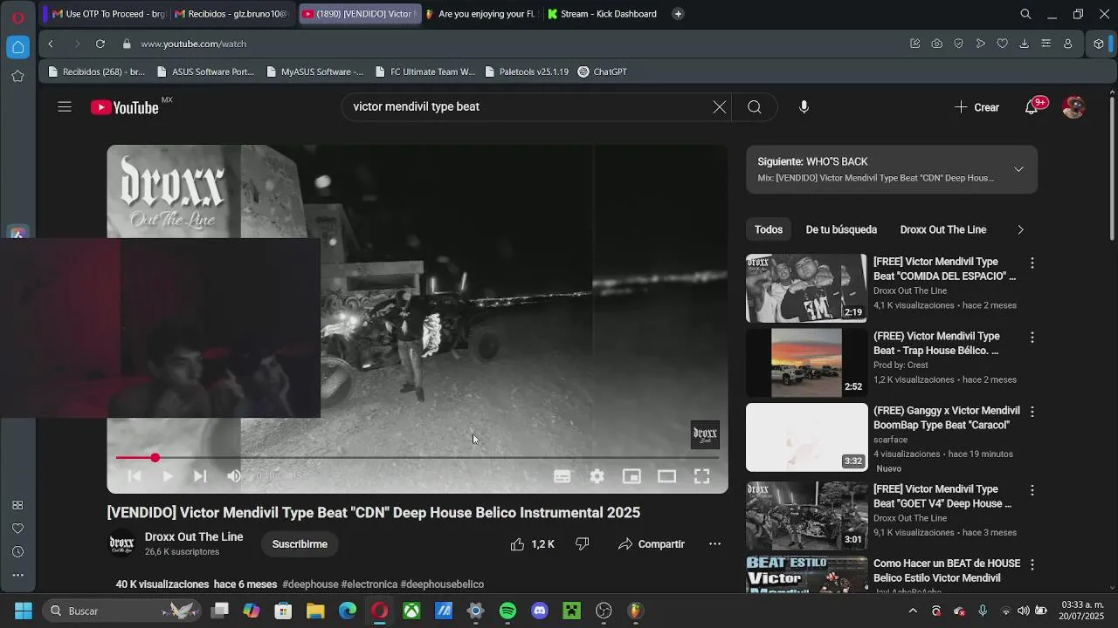Open Paletools v25.1.19 bookmark
The image size is (1118, 628).
pos(526,72)
